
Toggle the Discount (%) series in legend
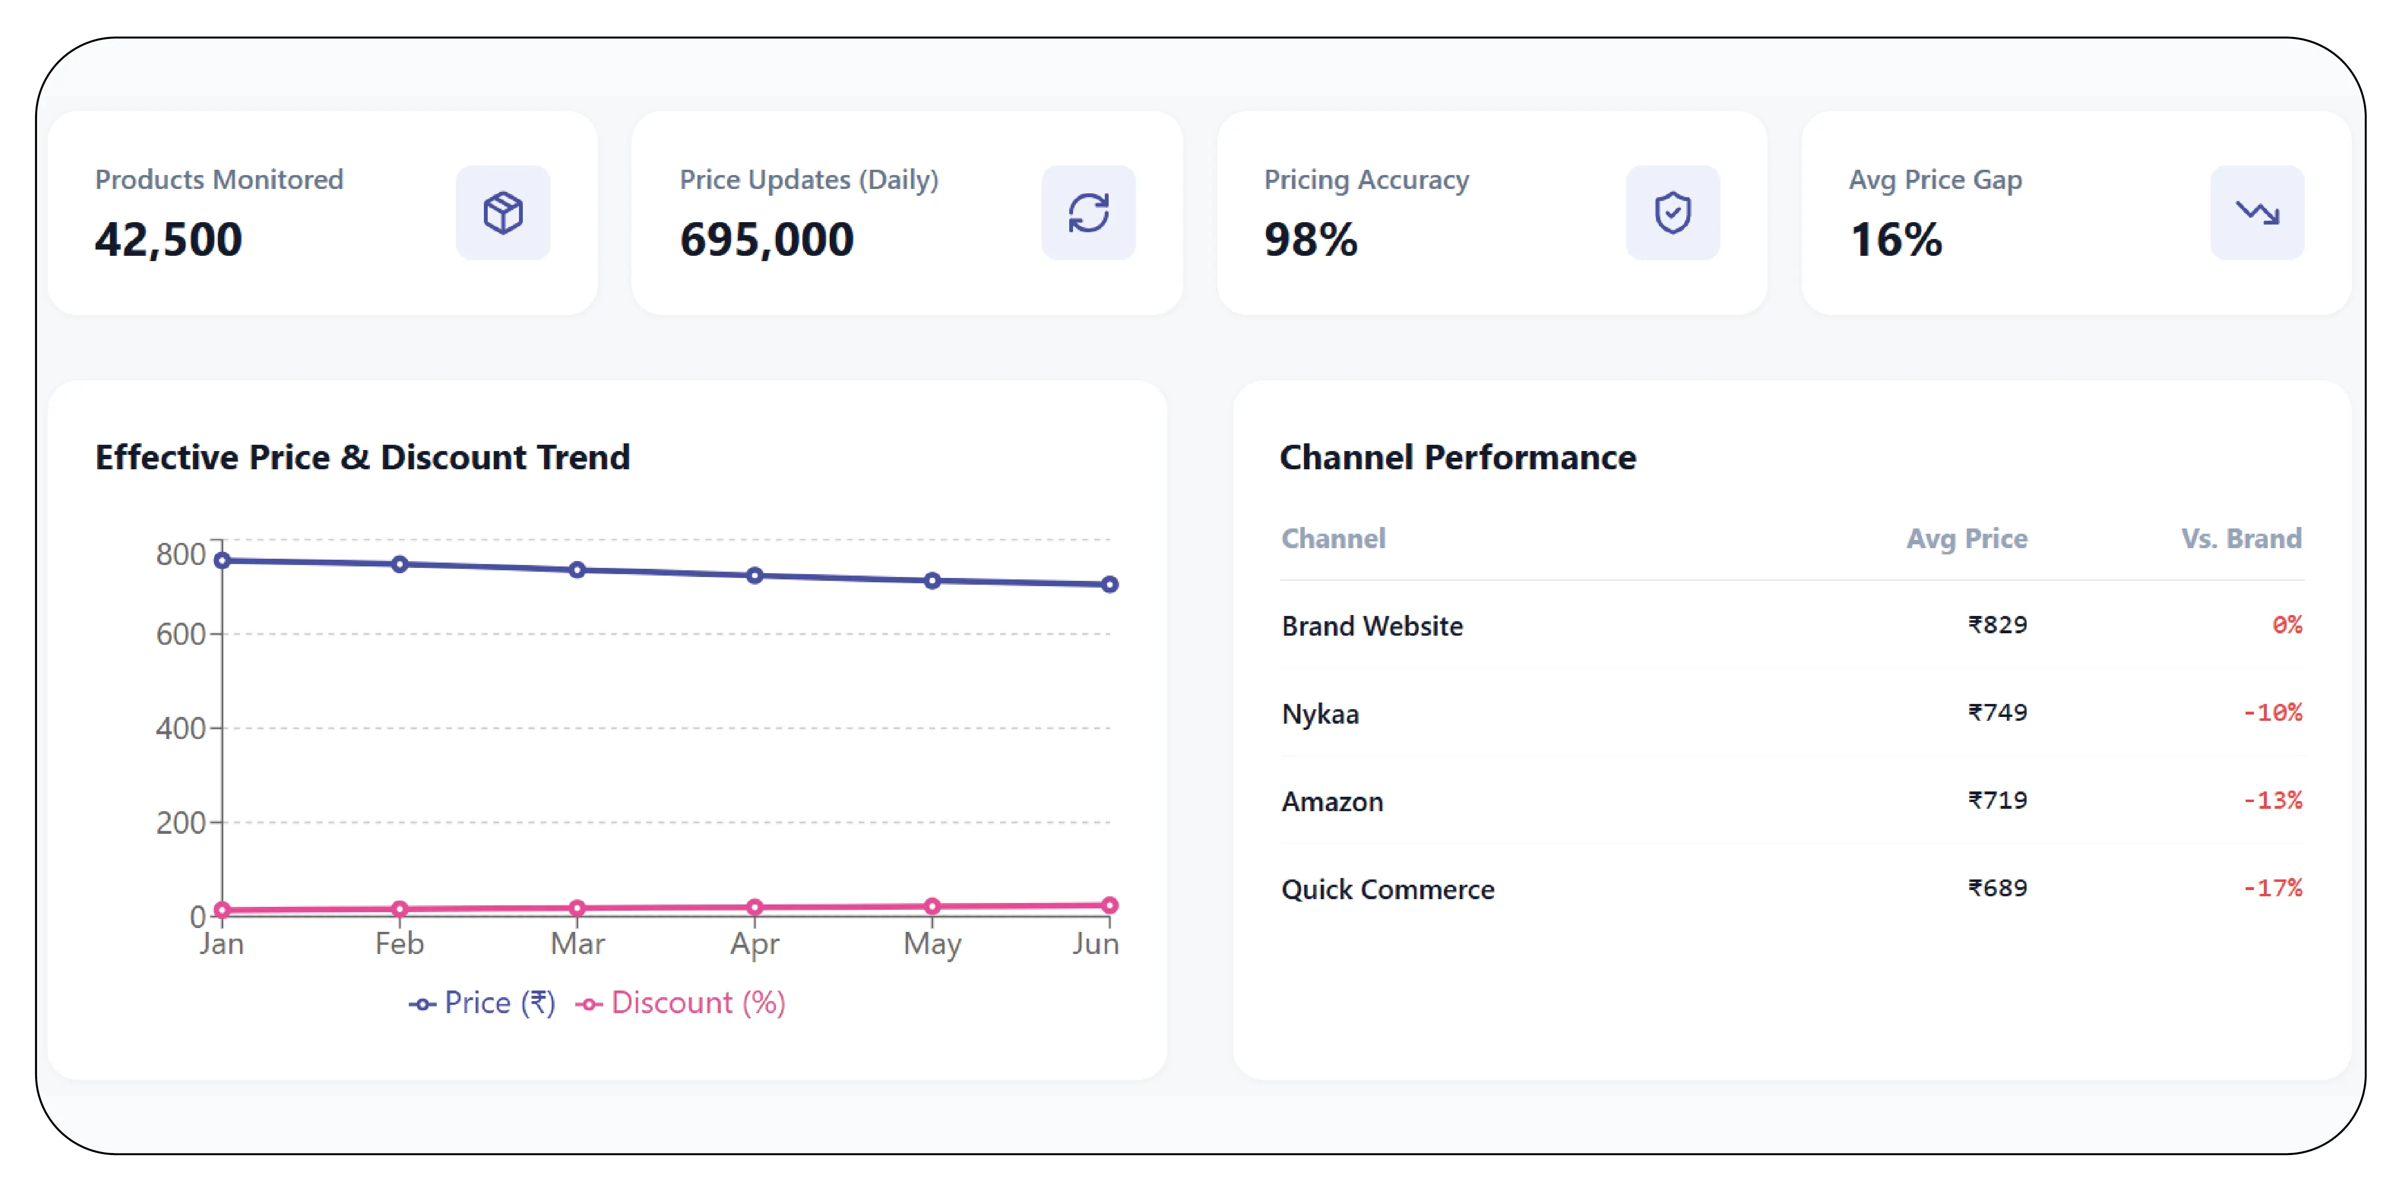click(681, 1003)
